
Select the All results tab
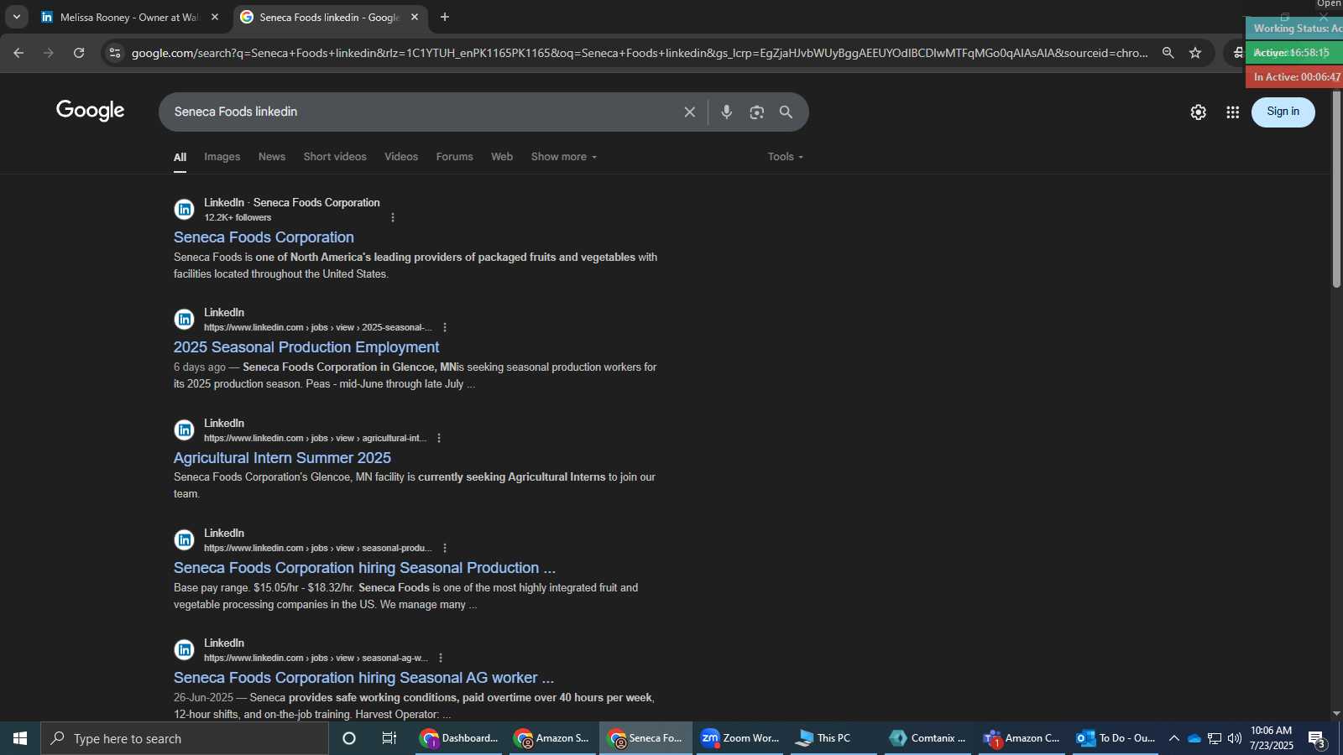(180, 157)
